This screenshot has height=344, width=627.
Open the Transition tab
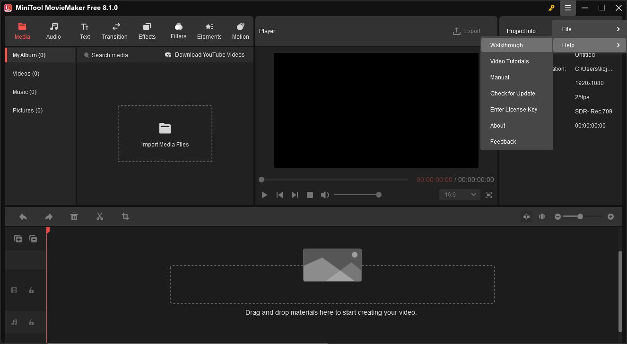(114, 31)
